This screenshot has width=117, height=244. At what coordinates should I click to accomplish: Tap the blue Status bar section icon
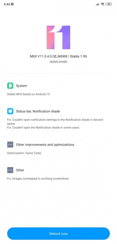[10, 111]
